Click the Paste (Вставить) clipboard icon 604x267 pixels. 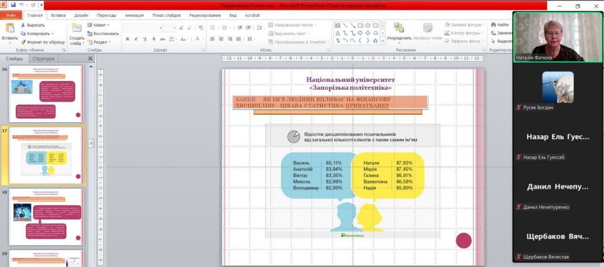9,29
